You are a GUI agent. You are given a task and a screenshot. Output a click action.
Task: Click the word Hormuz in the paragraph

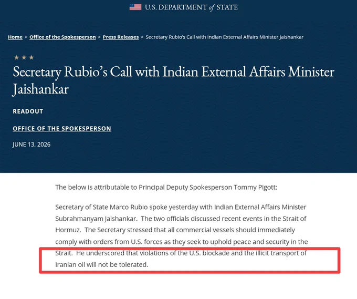point(68,230)
